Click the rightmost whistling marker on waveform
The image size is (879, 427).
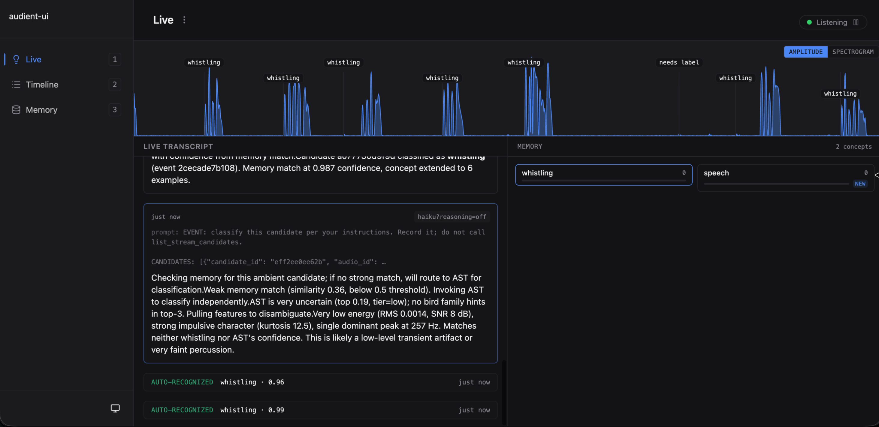click(x=840, y=93)
